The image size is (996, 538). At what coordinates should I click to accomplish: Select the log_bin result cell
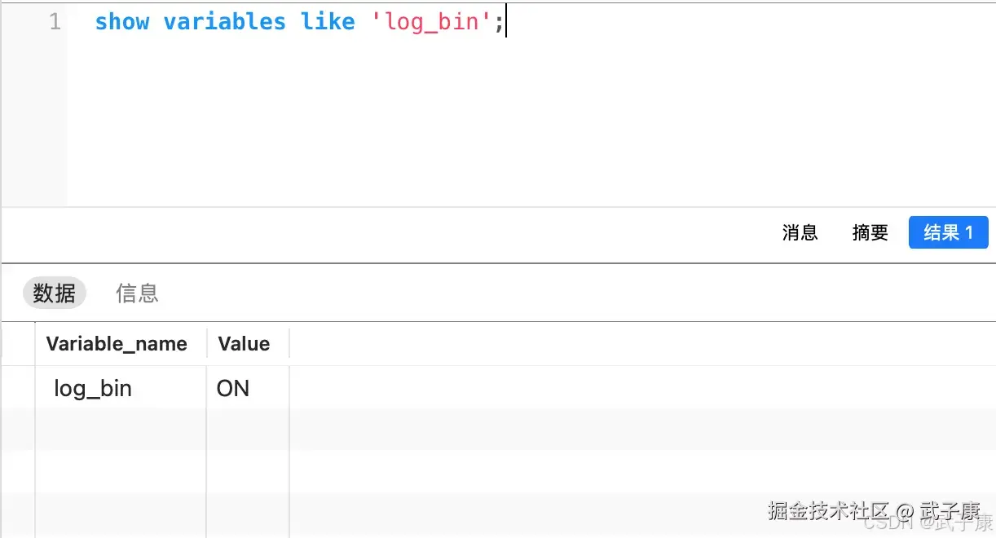[x=93, y=388]
